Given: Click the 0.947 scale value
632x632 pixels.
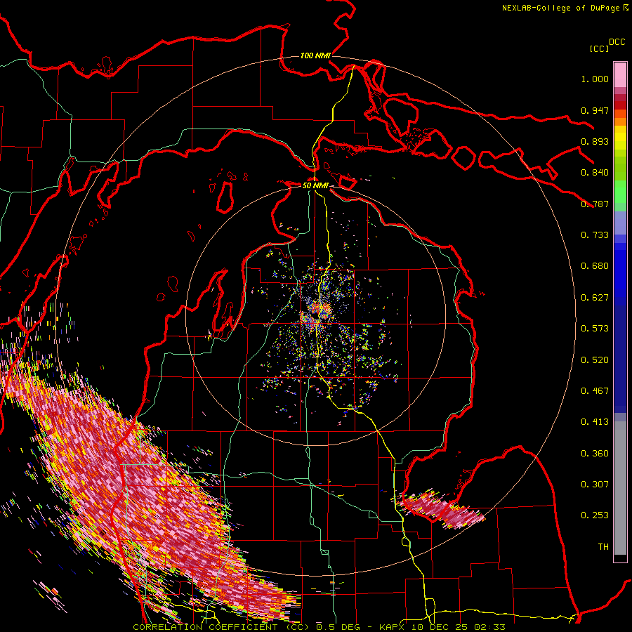Looking at the screenshot, I should tap(595, 110).
